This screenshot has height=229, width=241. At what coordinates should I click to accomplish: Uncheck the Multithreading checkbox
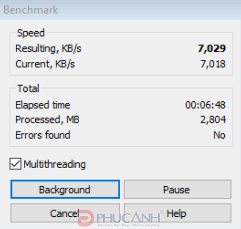[15, 164]
